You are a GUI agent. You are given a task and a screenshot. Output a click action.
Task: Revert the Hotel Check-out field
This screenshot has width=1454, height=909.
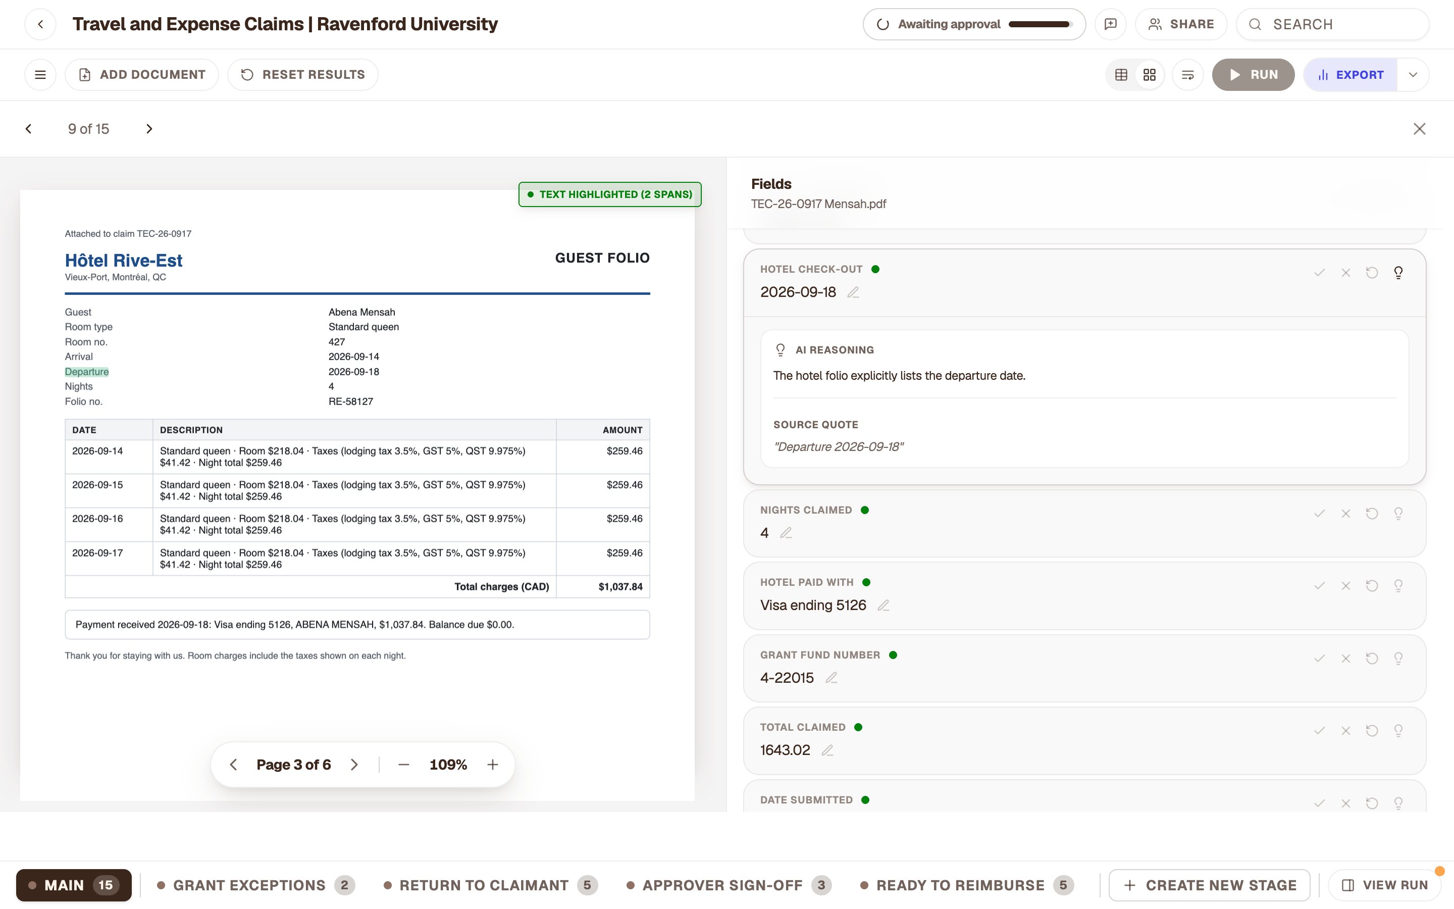pos(1372,273)
